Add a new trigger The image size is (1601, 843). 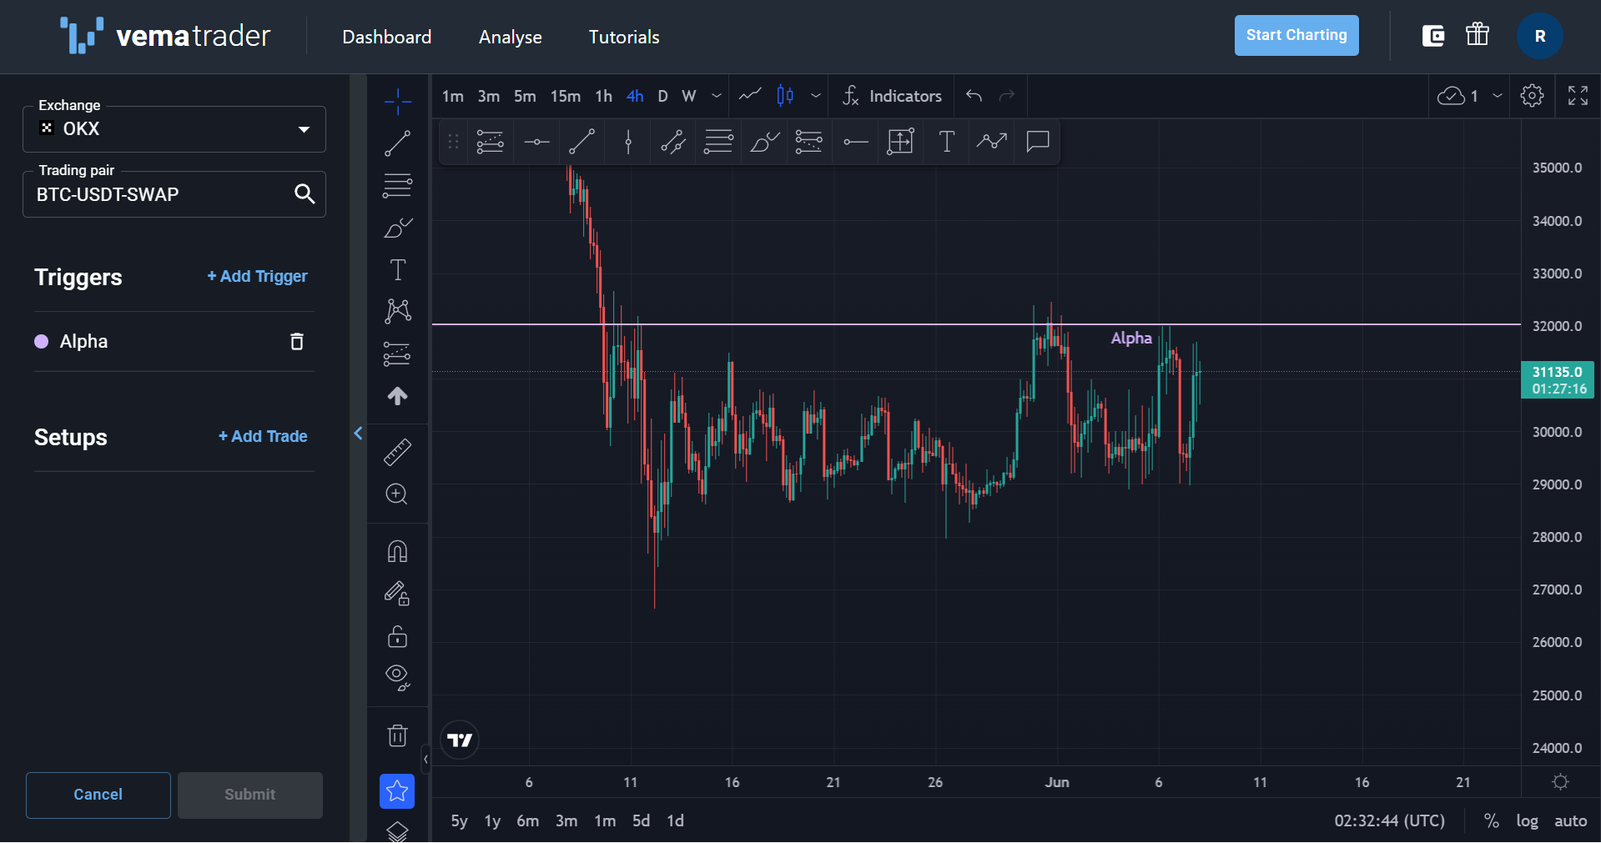pyautogui.click(x=257, y=276)
